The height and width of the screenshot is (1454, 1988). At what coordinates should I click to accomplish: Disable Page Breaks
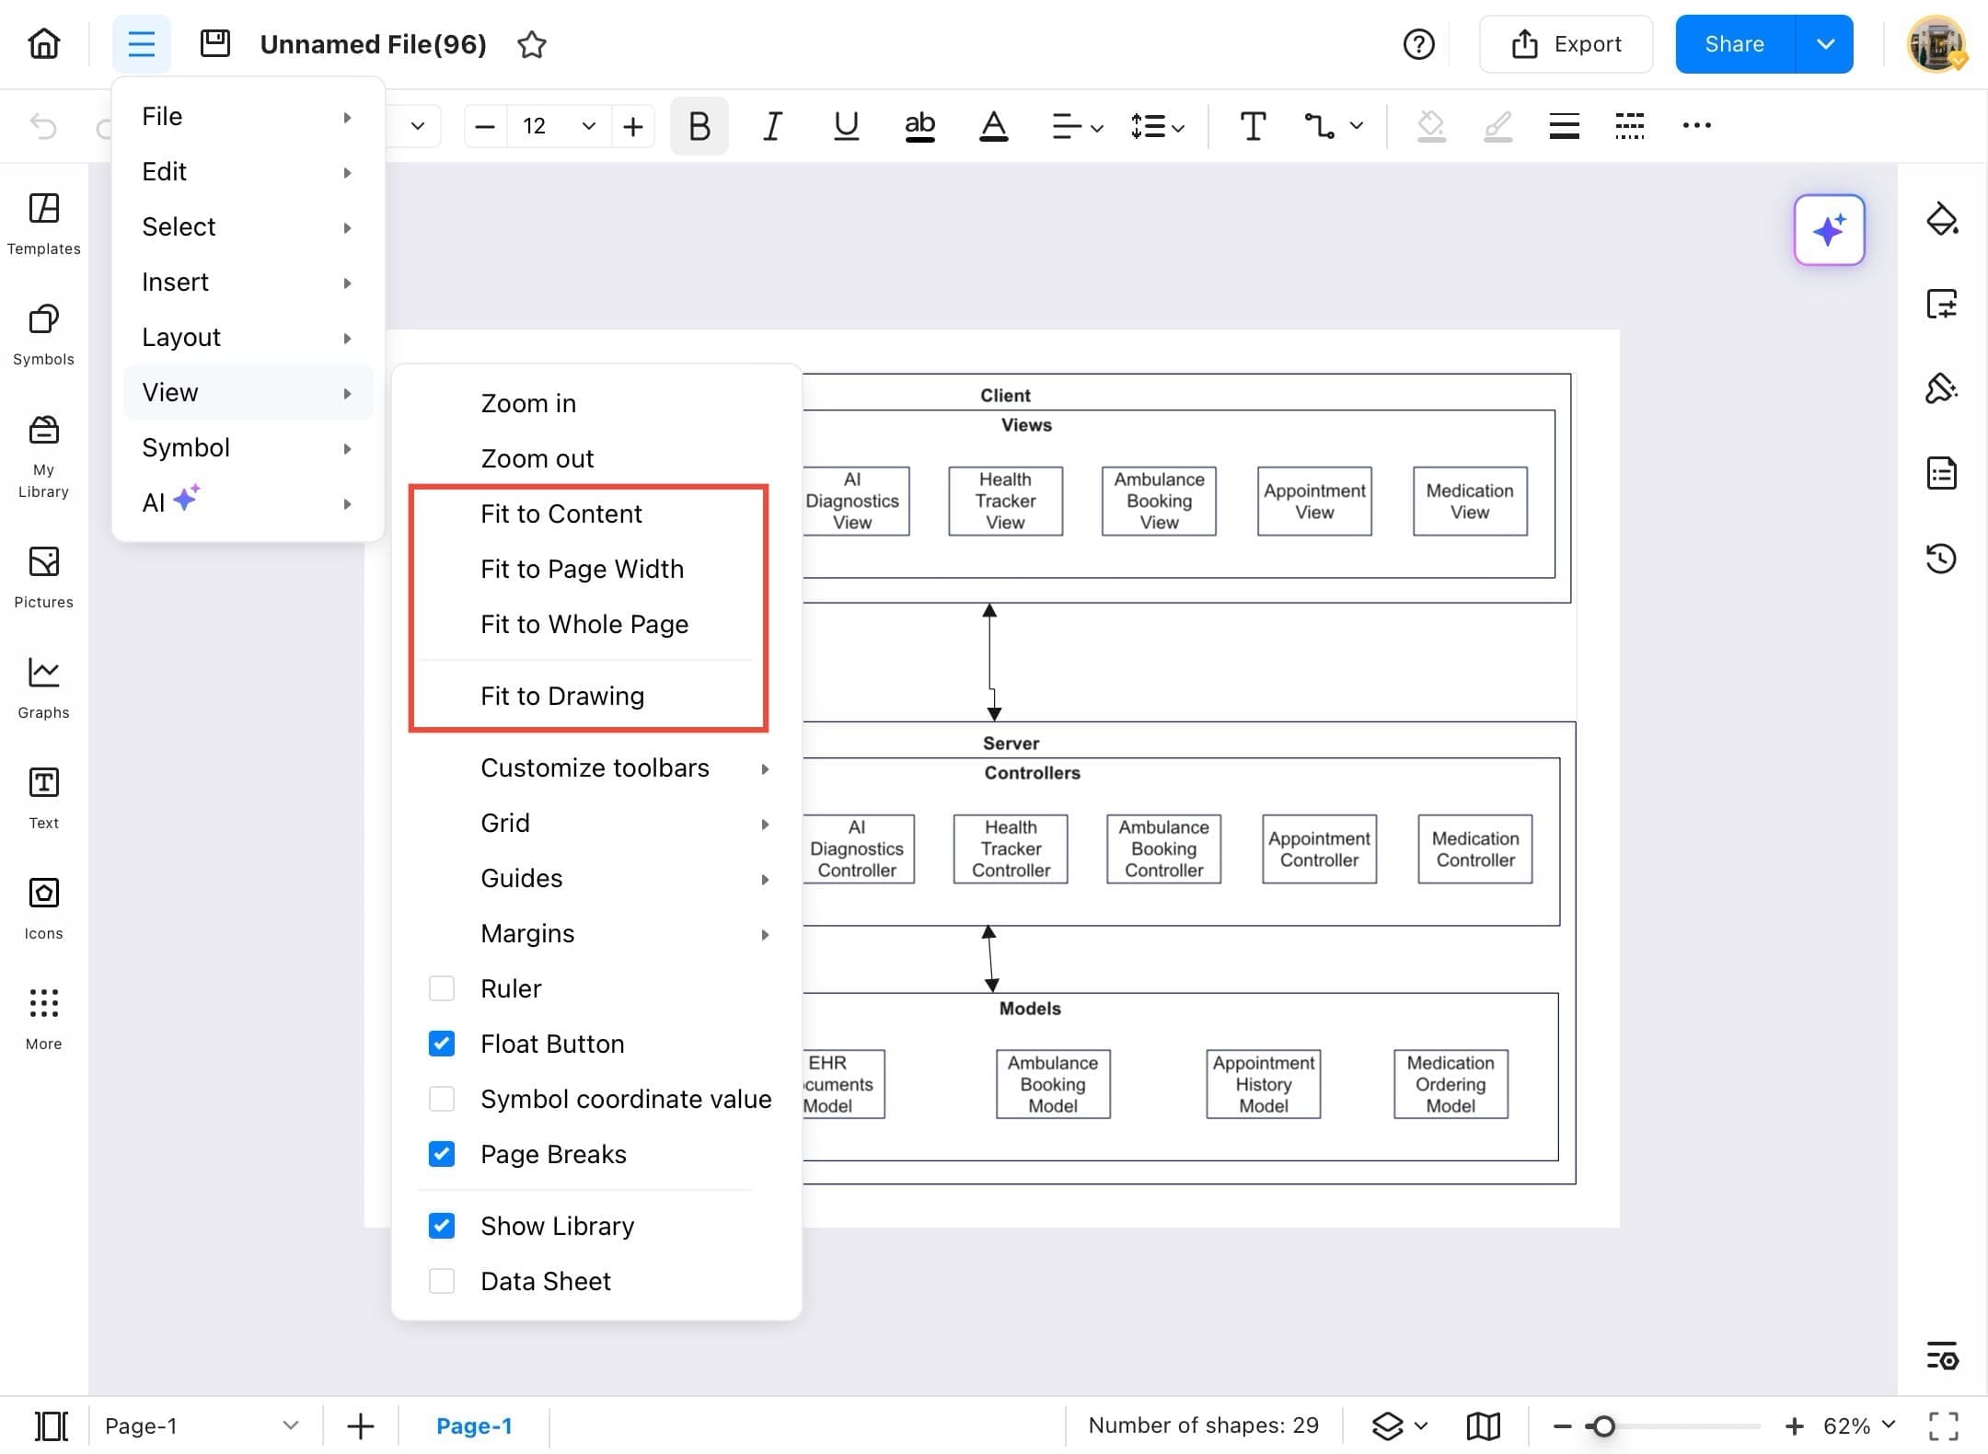442,1154
